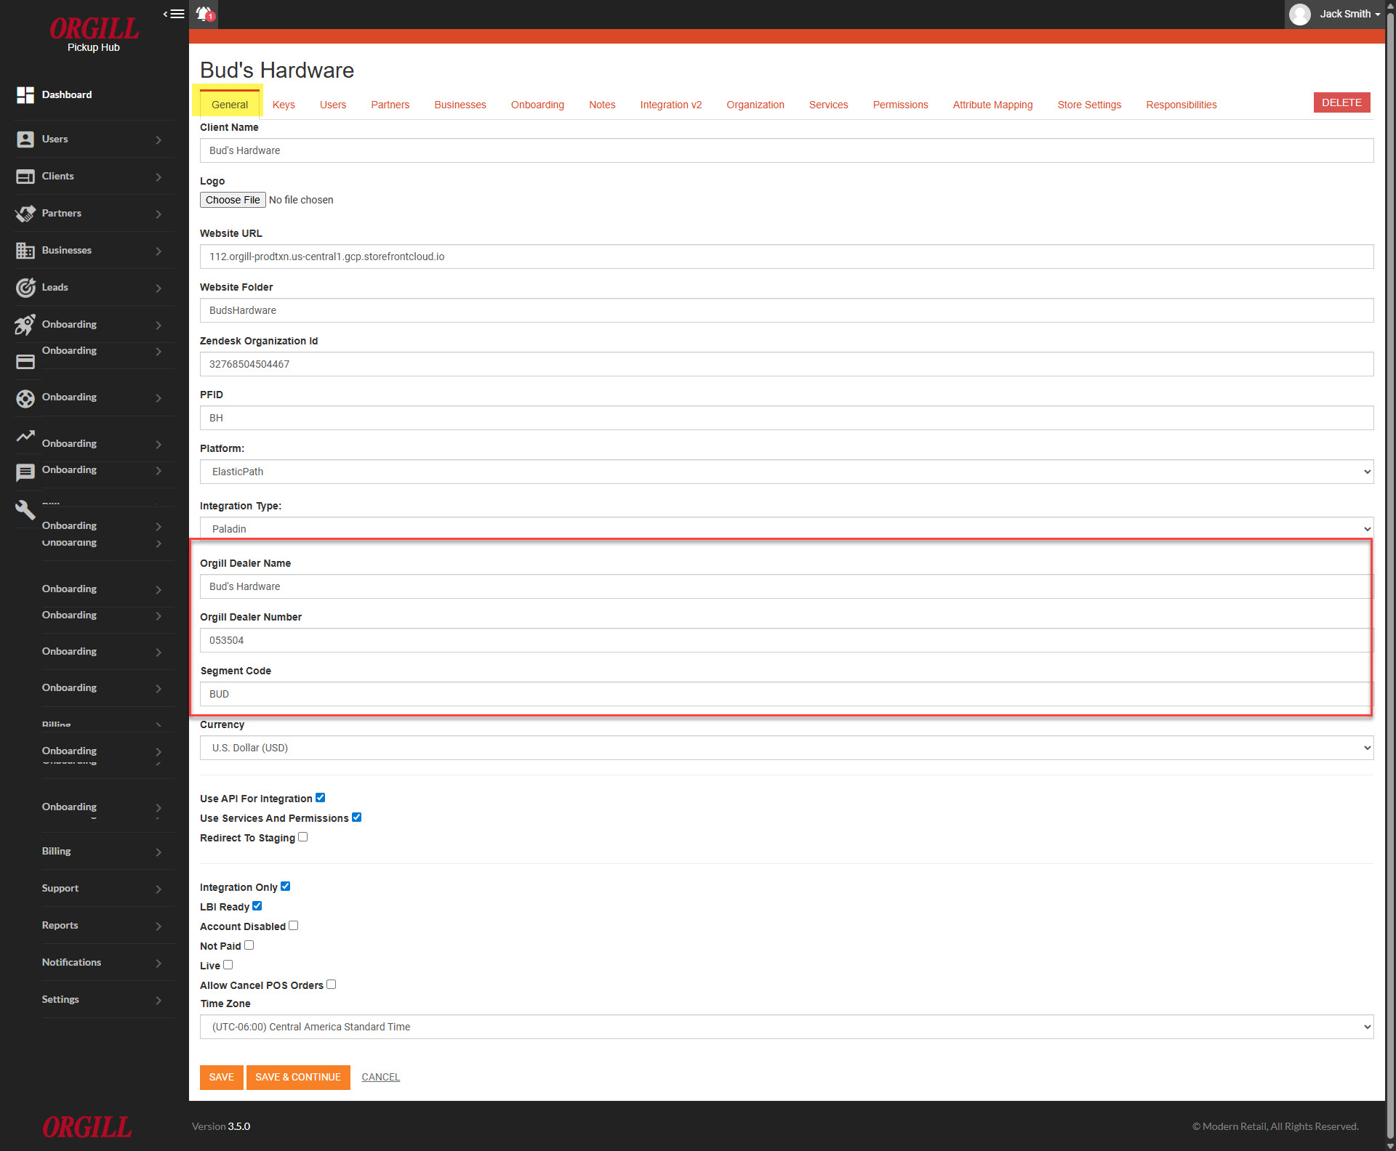The image size is (1396, 1151).
Task: Click the Leads target icon
Action: [25, 288]
